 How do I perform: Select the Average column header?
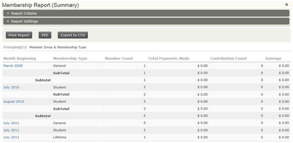click(x=273, y=58)
